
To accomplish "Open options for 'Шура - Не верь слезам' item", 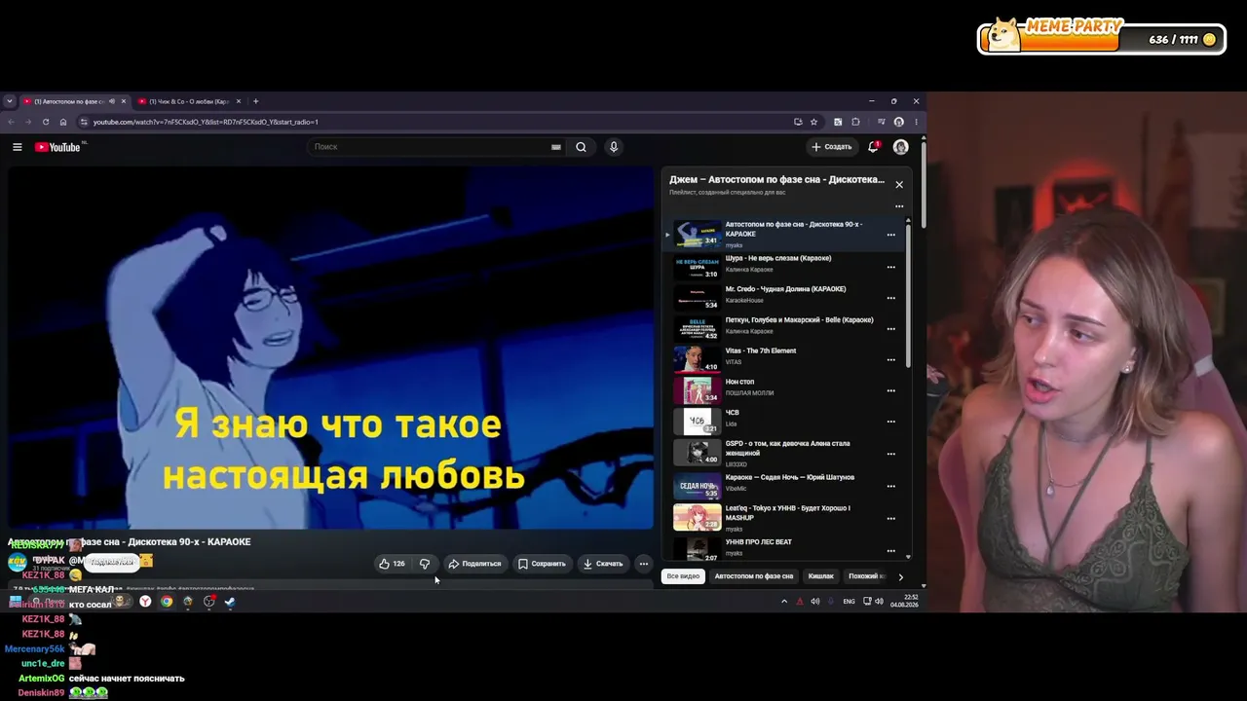I will tap(890, 267).
